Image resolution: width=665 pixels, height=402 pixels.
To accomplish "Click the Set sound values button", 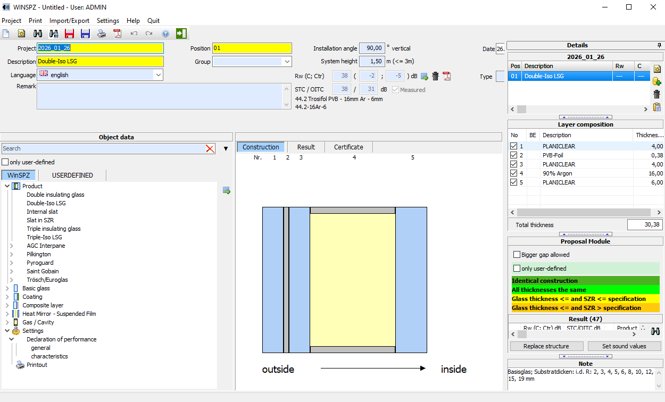I will (624, 346).
